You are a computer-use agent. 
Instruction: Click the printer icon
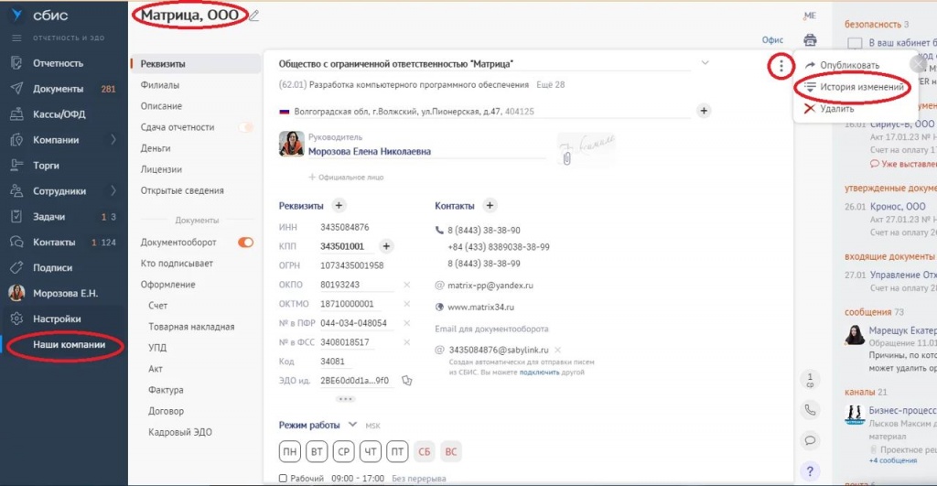point(810,40)
